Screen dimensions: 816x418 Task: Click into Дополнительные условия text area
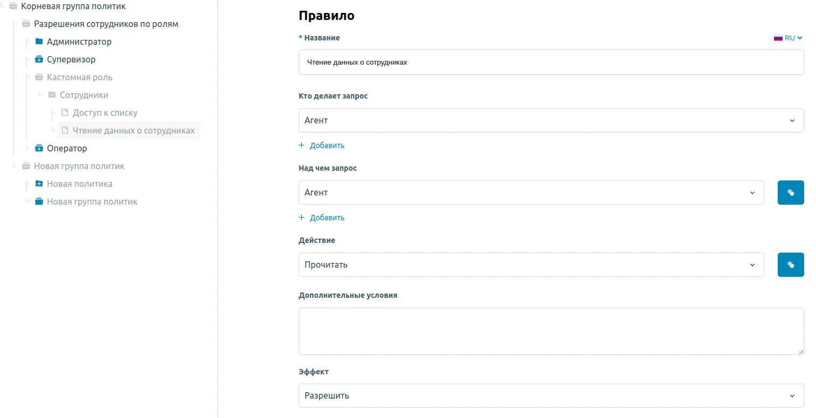550,331
